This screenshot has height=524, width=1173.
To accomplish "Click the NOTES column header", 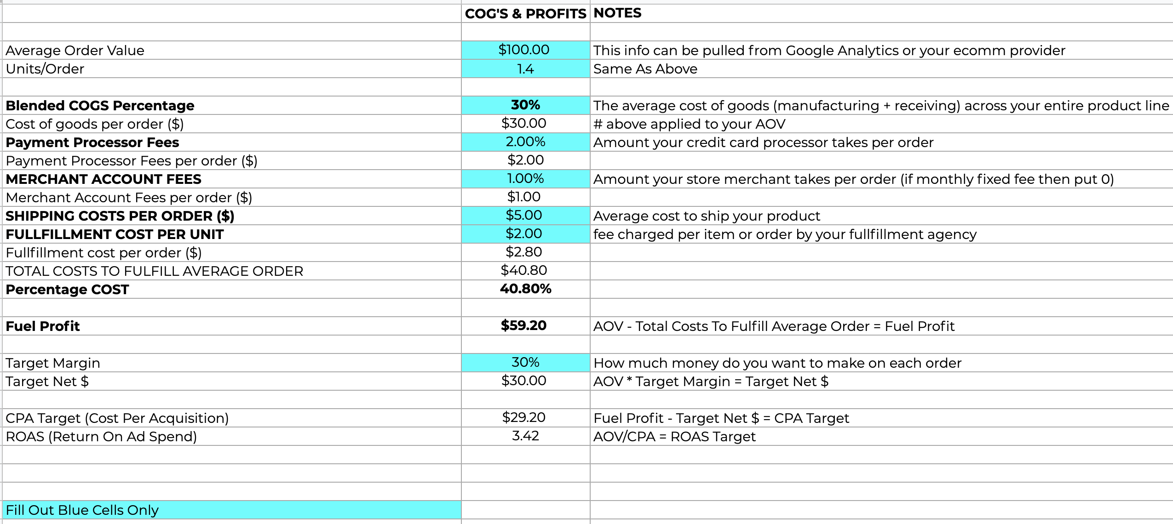I will point(617,13).
